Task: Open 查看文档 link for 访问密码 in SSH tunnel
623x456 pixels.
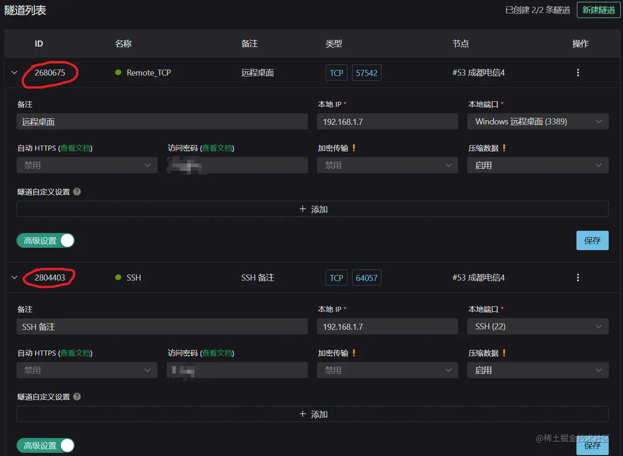Action: (x=217, y=353)
